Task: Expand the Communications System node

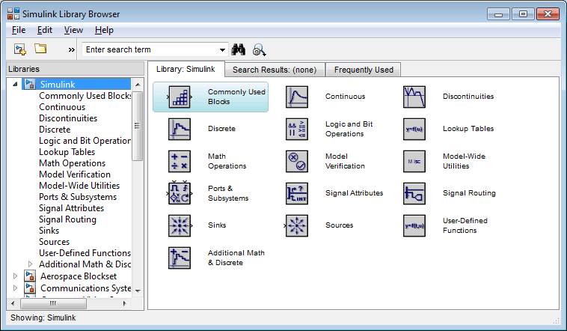Action: (15, 288)
